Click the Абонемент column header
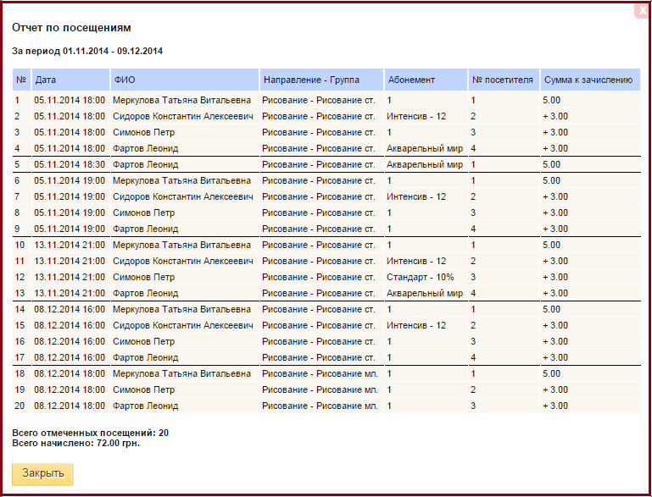The width and height of the screenshot is (652, 497). tap(426, 80)
